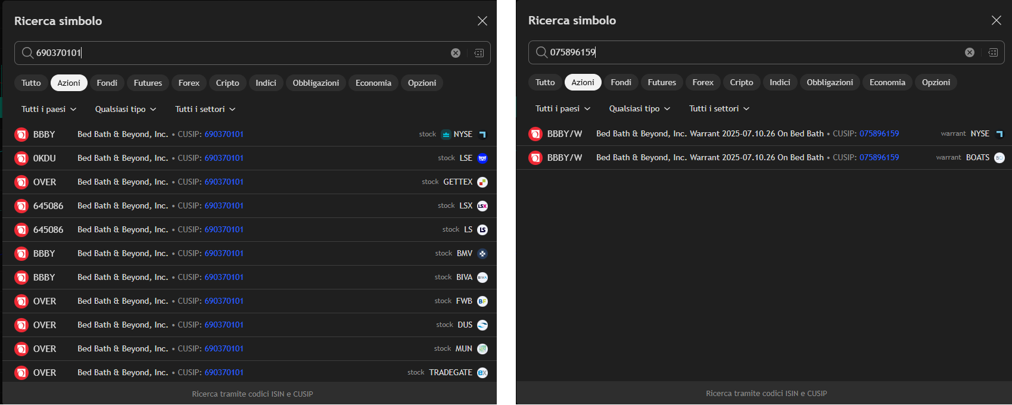Select Fondi tab in left dialog

[x=107, y=83]
